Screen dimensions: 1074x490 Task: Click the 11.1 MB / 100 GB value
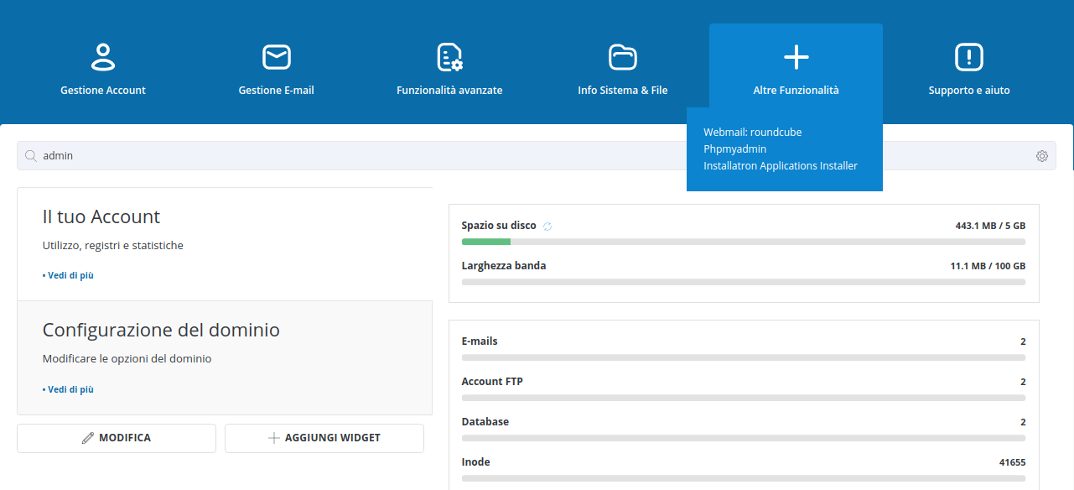[988, 266]
